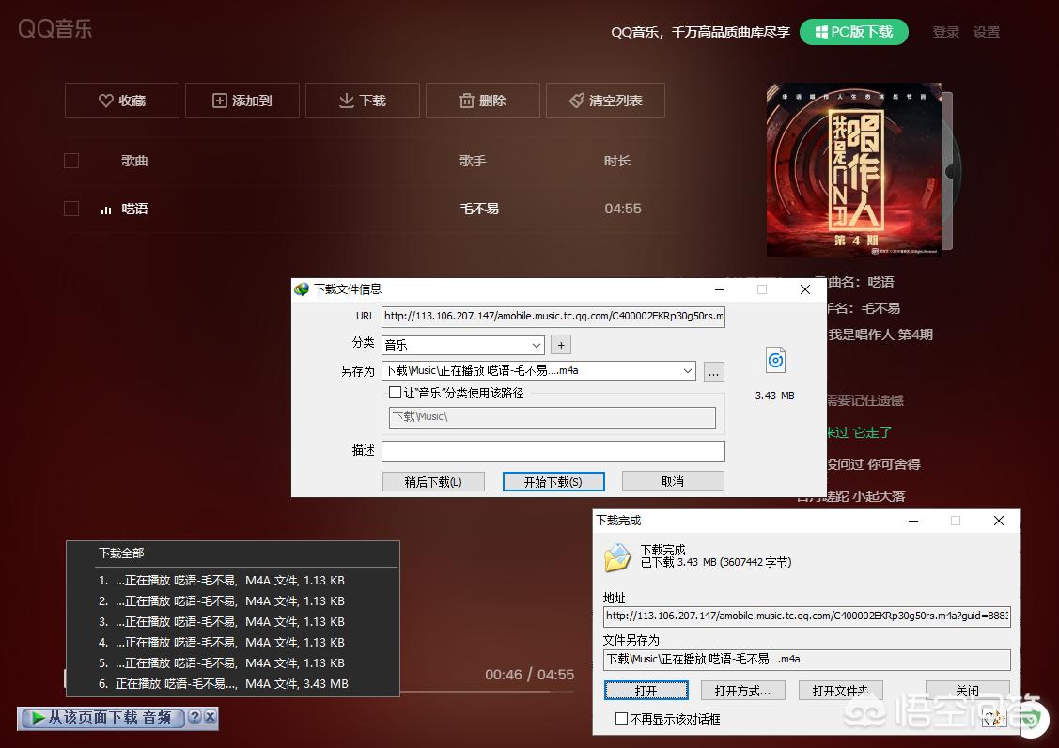Click the 下载 download toolbar button
The height and width of the screenshot is (748, 1059).
tap(363, 101)
